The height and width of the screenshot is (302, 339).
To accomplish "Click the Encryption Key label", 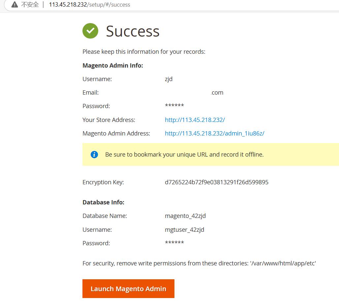I will 103,182.
